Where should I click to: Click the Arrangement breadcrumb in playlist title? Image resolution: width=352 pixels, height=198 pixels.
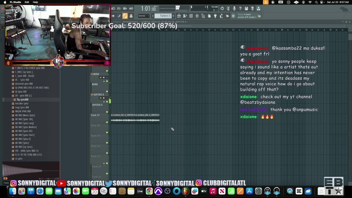tap(130, 22)
